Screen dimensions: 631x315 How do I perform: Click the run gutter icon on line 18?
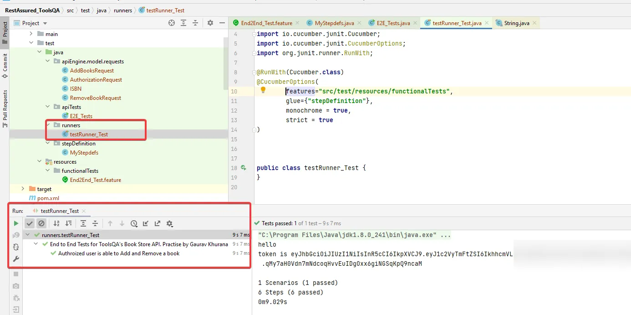point(244,168)
